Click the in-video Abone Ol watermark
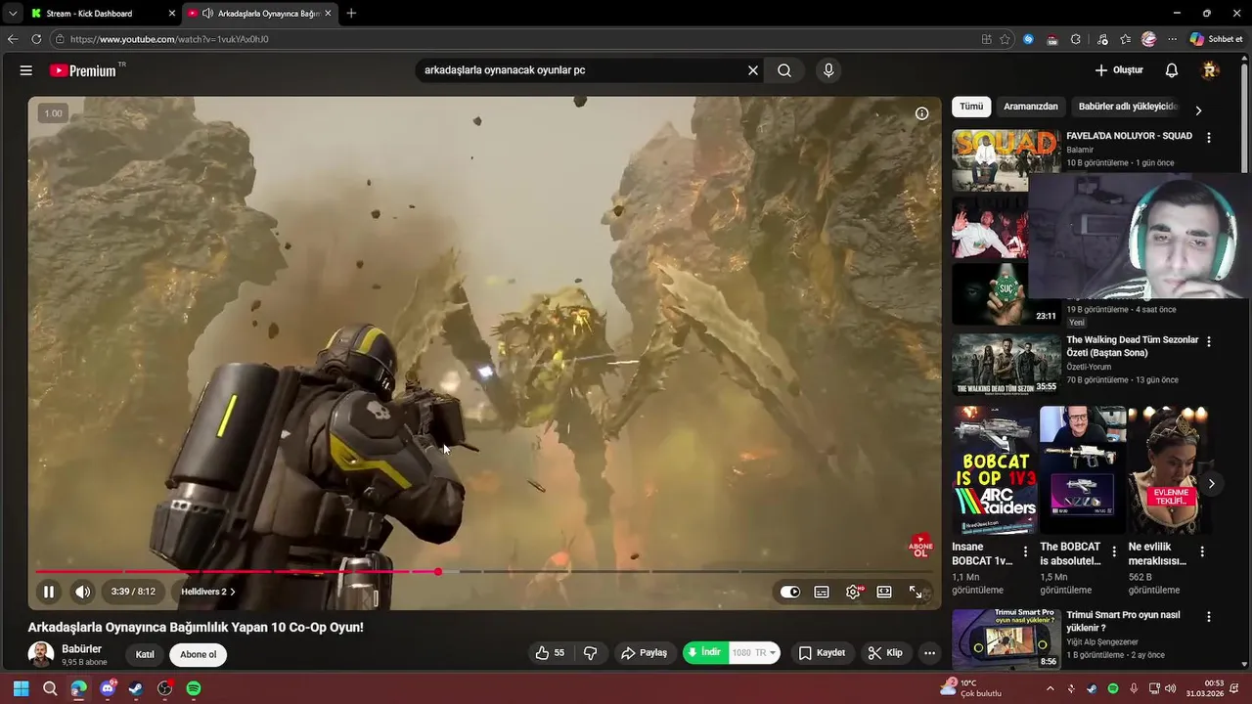This screenshot has height=704, width=1252. [x=921, y=546]
